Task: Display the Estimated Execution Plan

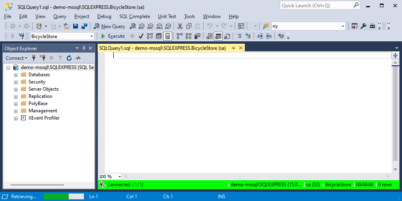Action: 150,36
